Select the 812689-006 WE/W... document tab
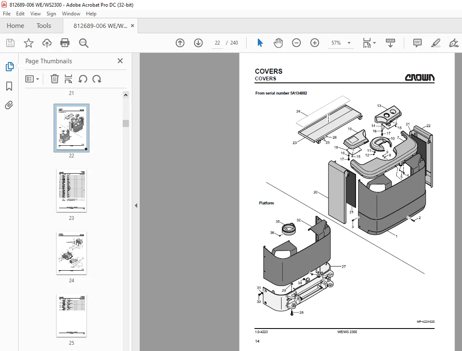This screenshot has width=462, height=351. [100, 26]
